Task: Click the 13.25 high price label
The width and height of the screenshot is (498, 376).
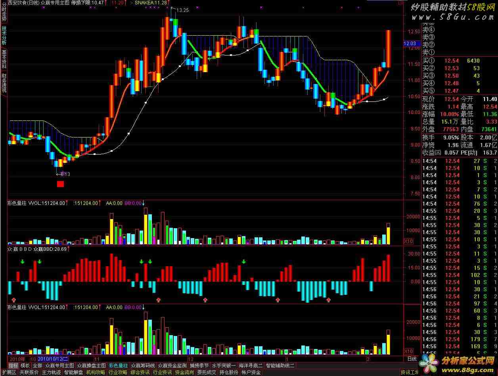Action: [182, 10]
